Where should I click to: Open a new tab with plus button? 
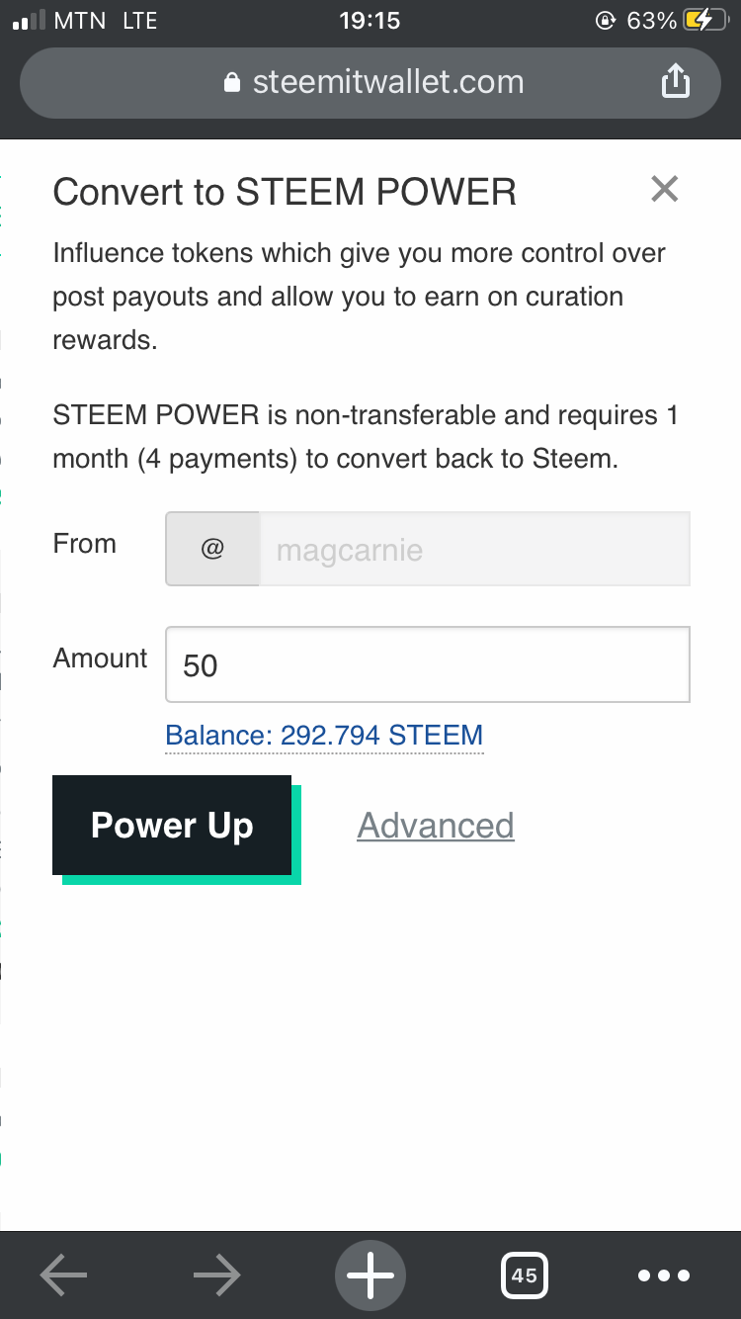[370, 1275]
